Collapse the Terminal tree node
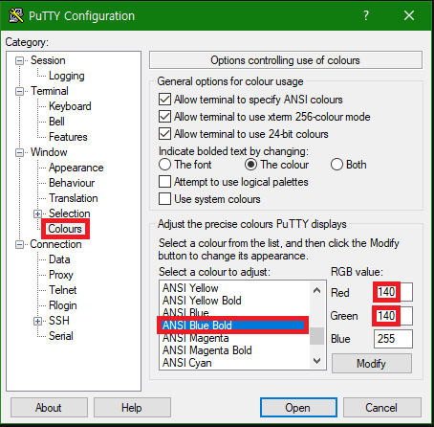Image resolution: width=434 pixels, height=427 pixels. click(20, 91)
